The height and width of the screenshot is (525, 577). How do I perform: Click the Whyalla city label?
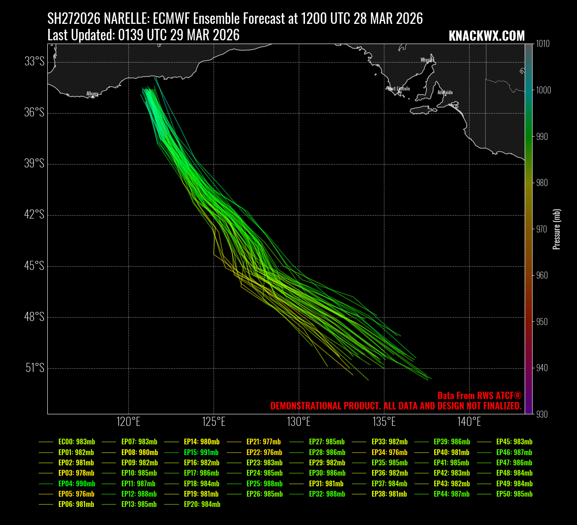(427, 60)
